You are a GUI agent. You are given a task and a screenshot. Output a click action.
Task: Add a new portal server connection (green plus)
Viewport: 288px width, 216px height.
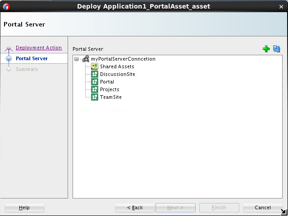click(266, 49)
